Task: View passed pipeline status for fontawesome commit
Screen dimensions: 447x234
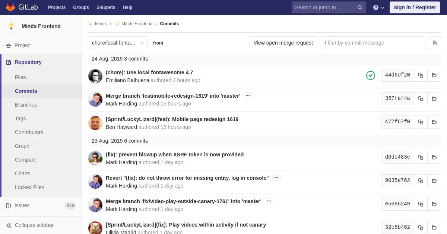Action: (371, 75)
